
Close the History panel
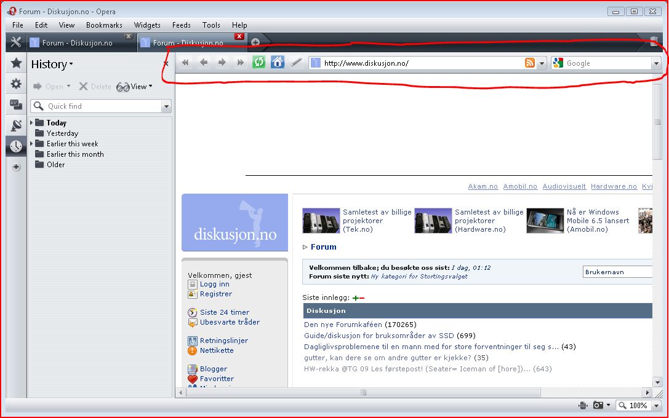(x=166, y=64)
